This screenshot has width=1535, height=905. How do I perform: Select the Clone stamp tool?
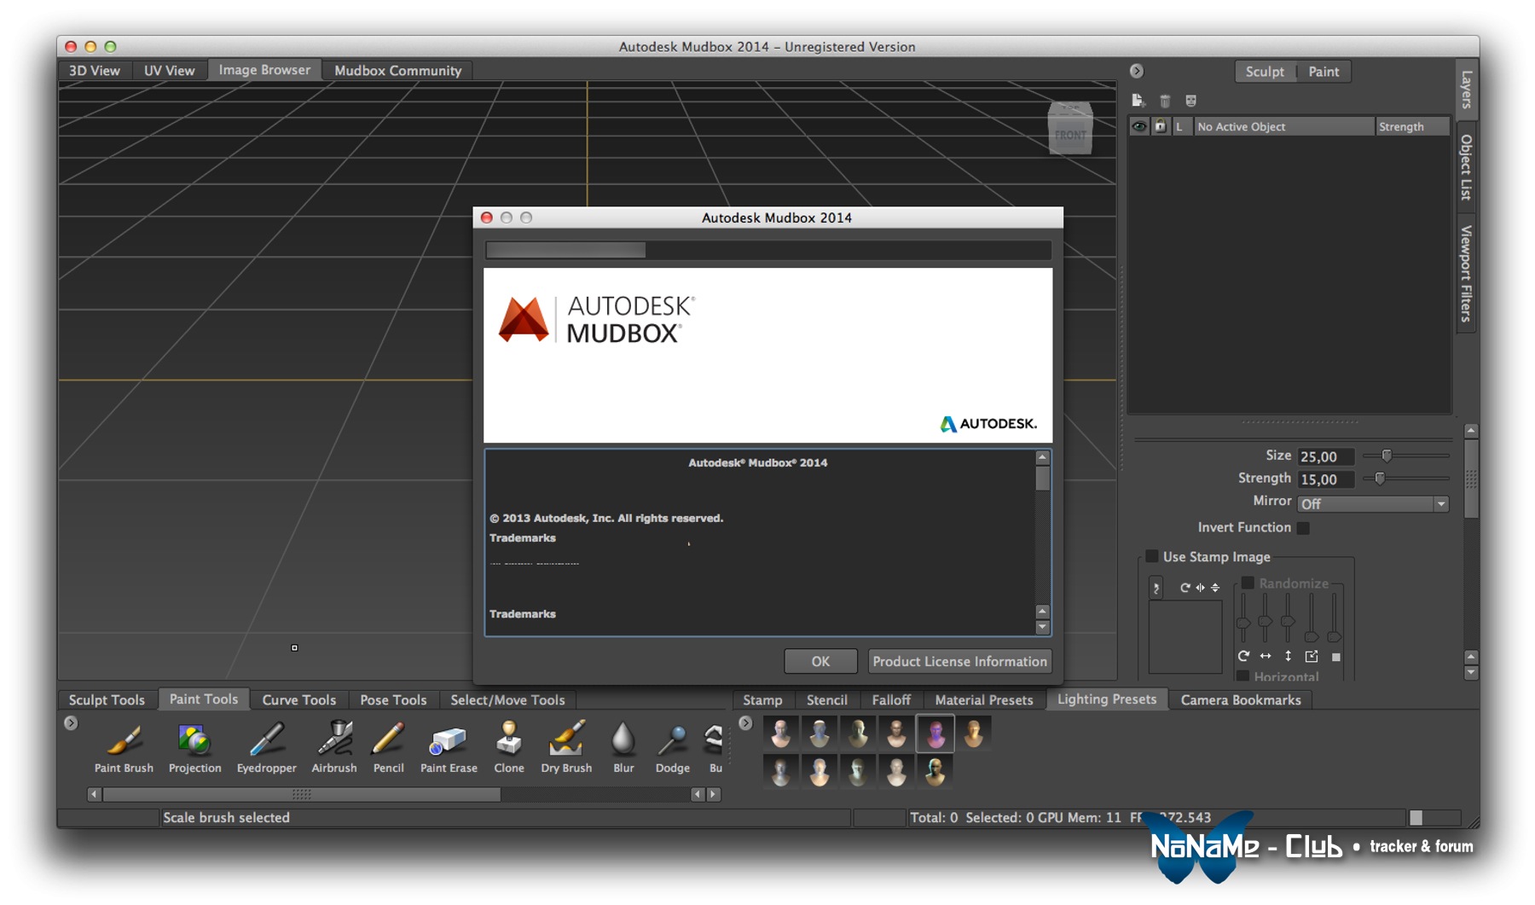coord(509,740)
